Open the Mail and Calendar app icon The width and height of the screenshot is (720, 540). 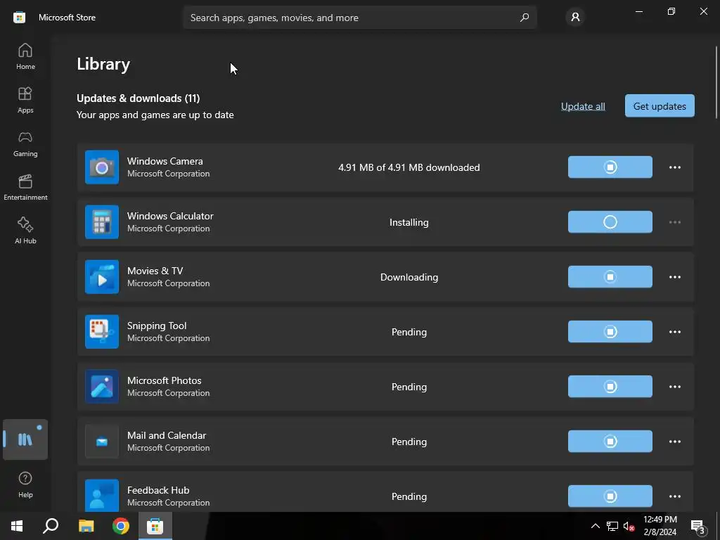pos(102,442)
